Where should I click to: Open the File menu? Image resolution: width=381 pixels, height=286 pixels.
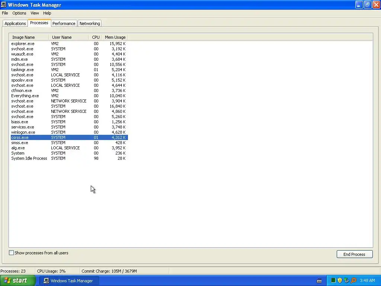coord(5,13)
